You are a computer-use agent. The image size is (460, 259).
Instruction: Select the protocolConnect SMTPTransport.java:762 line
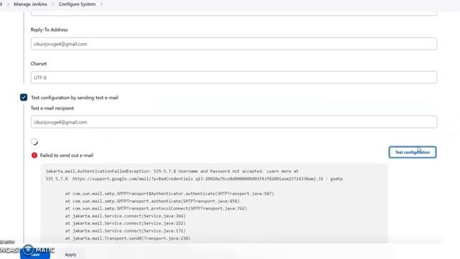coord(156,209)
